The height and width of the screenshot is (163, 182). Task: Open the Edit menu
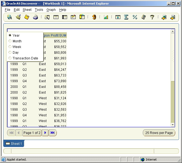click(x=16, y=10)
